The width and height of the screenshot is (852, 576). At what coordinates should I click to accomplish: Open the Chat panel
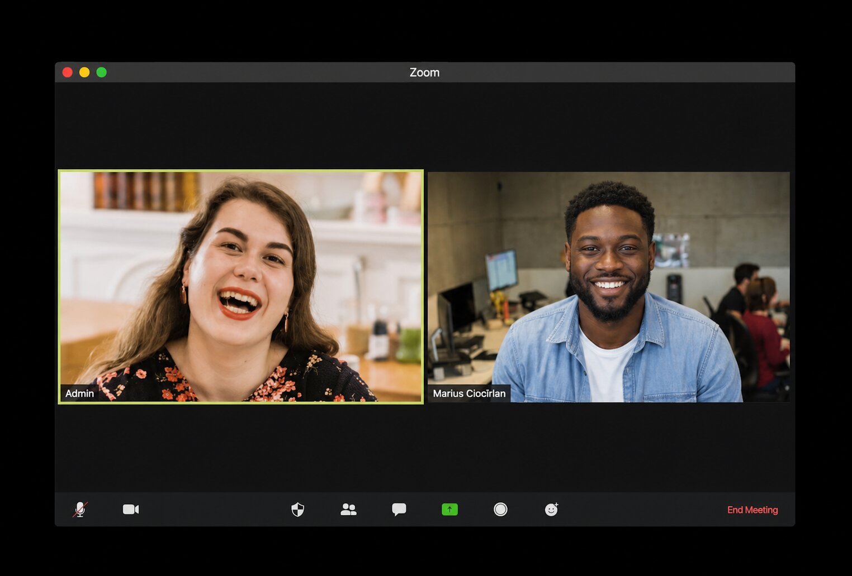(x=399, y=509)
